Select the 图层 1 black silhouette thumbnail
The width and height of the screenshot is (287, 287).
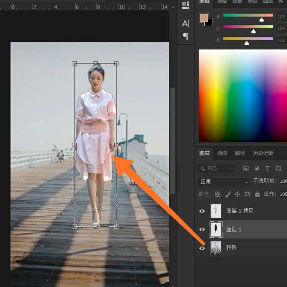click(x=216, y=229)
